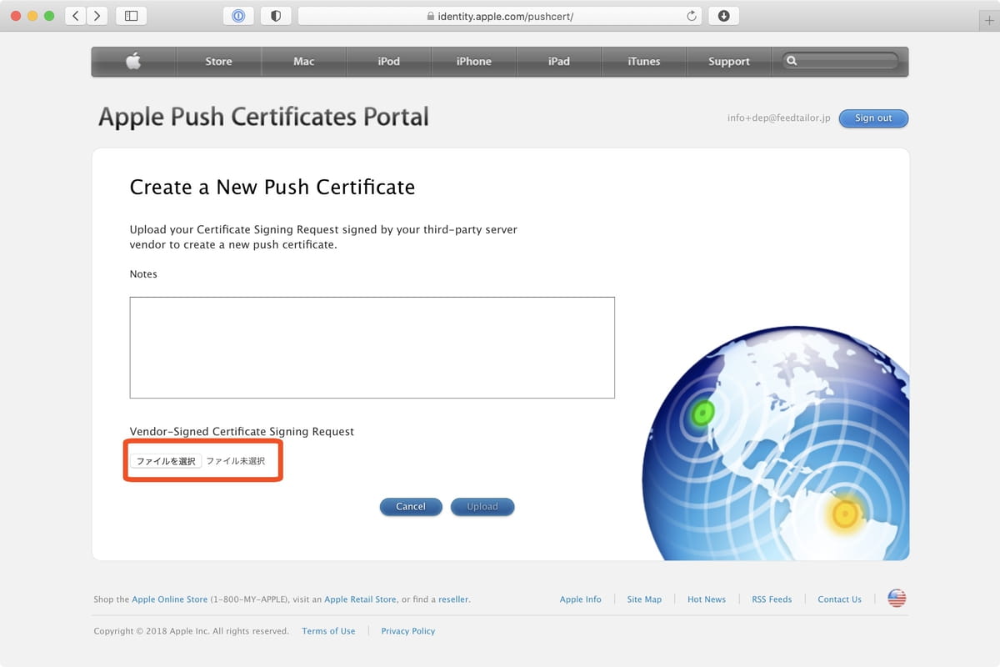
Task: Open a new tab with the plus button
Action: click(989, 22)
